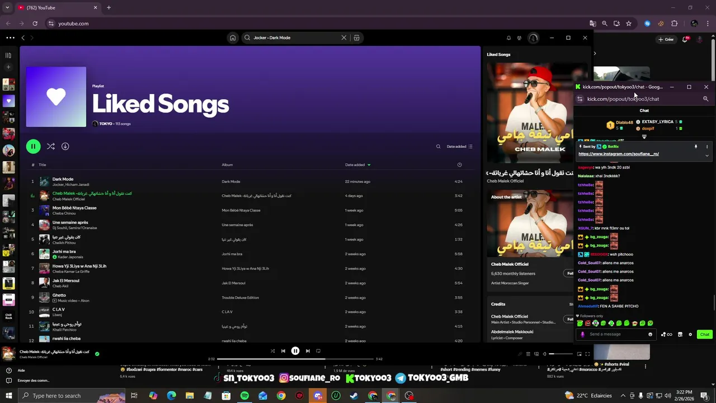This screenshot has height=403, width=716.
Task: Mute Spotify with the speaker icon
Action: (544, 354)
